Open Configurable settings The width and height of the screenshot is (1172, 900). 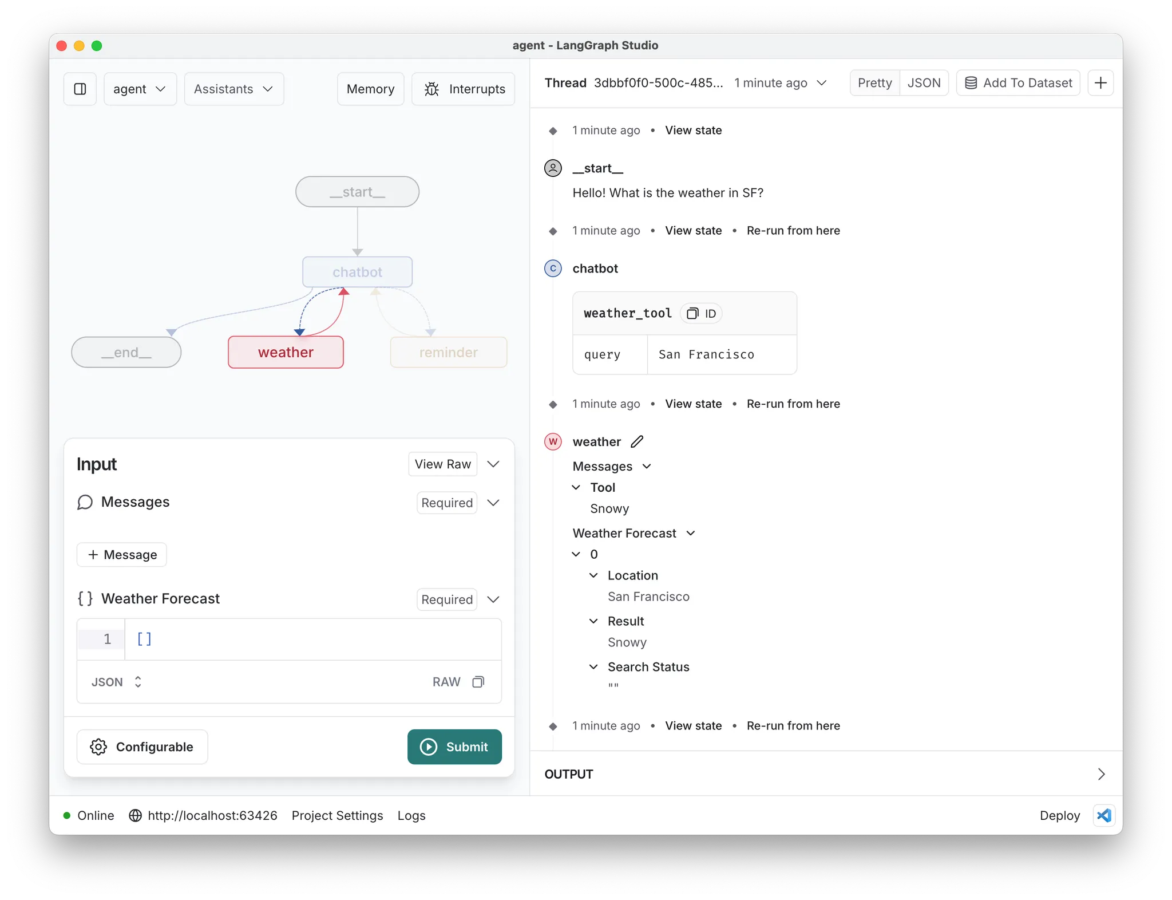click(x=142, y=747)
